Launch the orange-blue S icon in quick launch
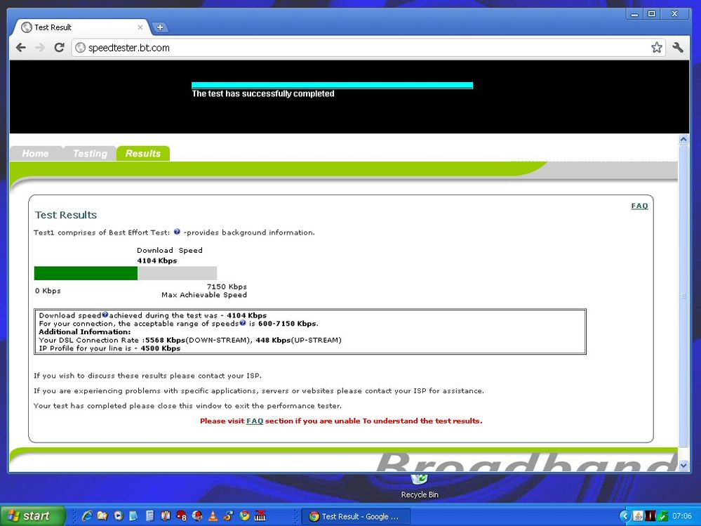The height and width of the screenshot is (526, 701). coord(229,515)
